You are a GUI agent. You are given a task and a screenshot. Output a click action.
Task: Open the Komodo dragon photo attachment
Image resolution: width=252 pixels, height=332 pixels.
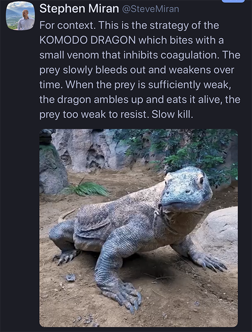(x=138, y=228)
